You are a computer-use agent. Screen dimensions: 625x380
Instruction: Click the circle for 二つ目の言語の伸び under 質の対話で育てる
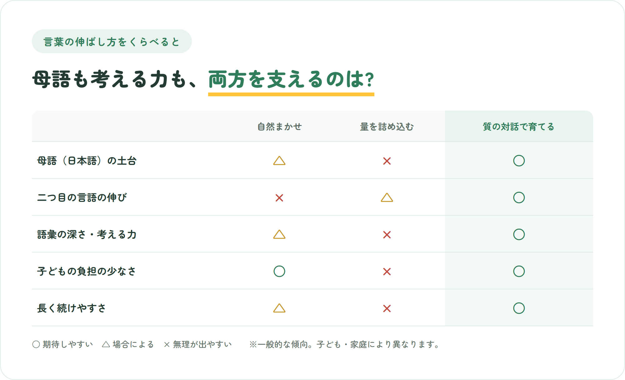pyautogui.click(x=519, y=197)
